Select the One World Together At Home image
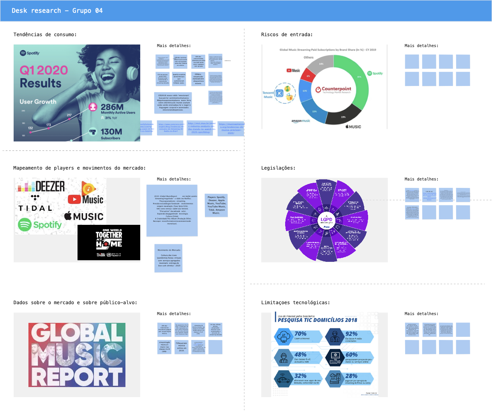 [109, 242]
